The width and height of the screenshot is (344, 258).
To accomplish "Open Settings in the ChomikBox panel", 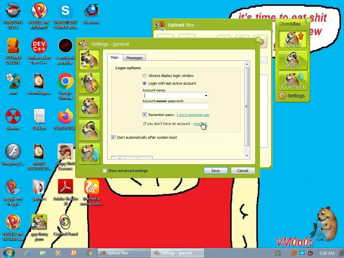I will (x=292, y=96).
